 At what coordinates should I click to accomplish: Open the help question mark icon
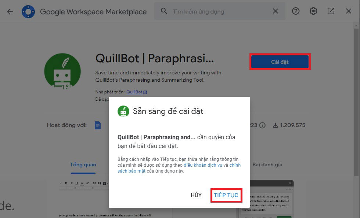pyautogui.click(x=296, y=11)
